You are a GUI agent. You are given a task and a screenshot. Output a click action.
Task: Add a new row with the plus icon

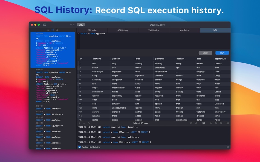tap(80, 123)
